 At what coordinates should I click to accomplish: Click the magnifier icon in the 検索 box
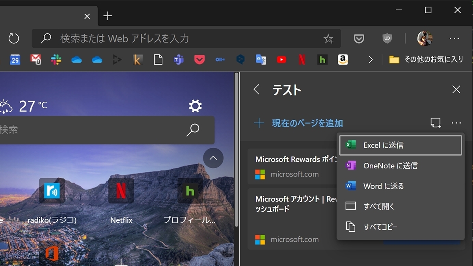pos(193,130)
